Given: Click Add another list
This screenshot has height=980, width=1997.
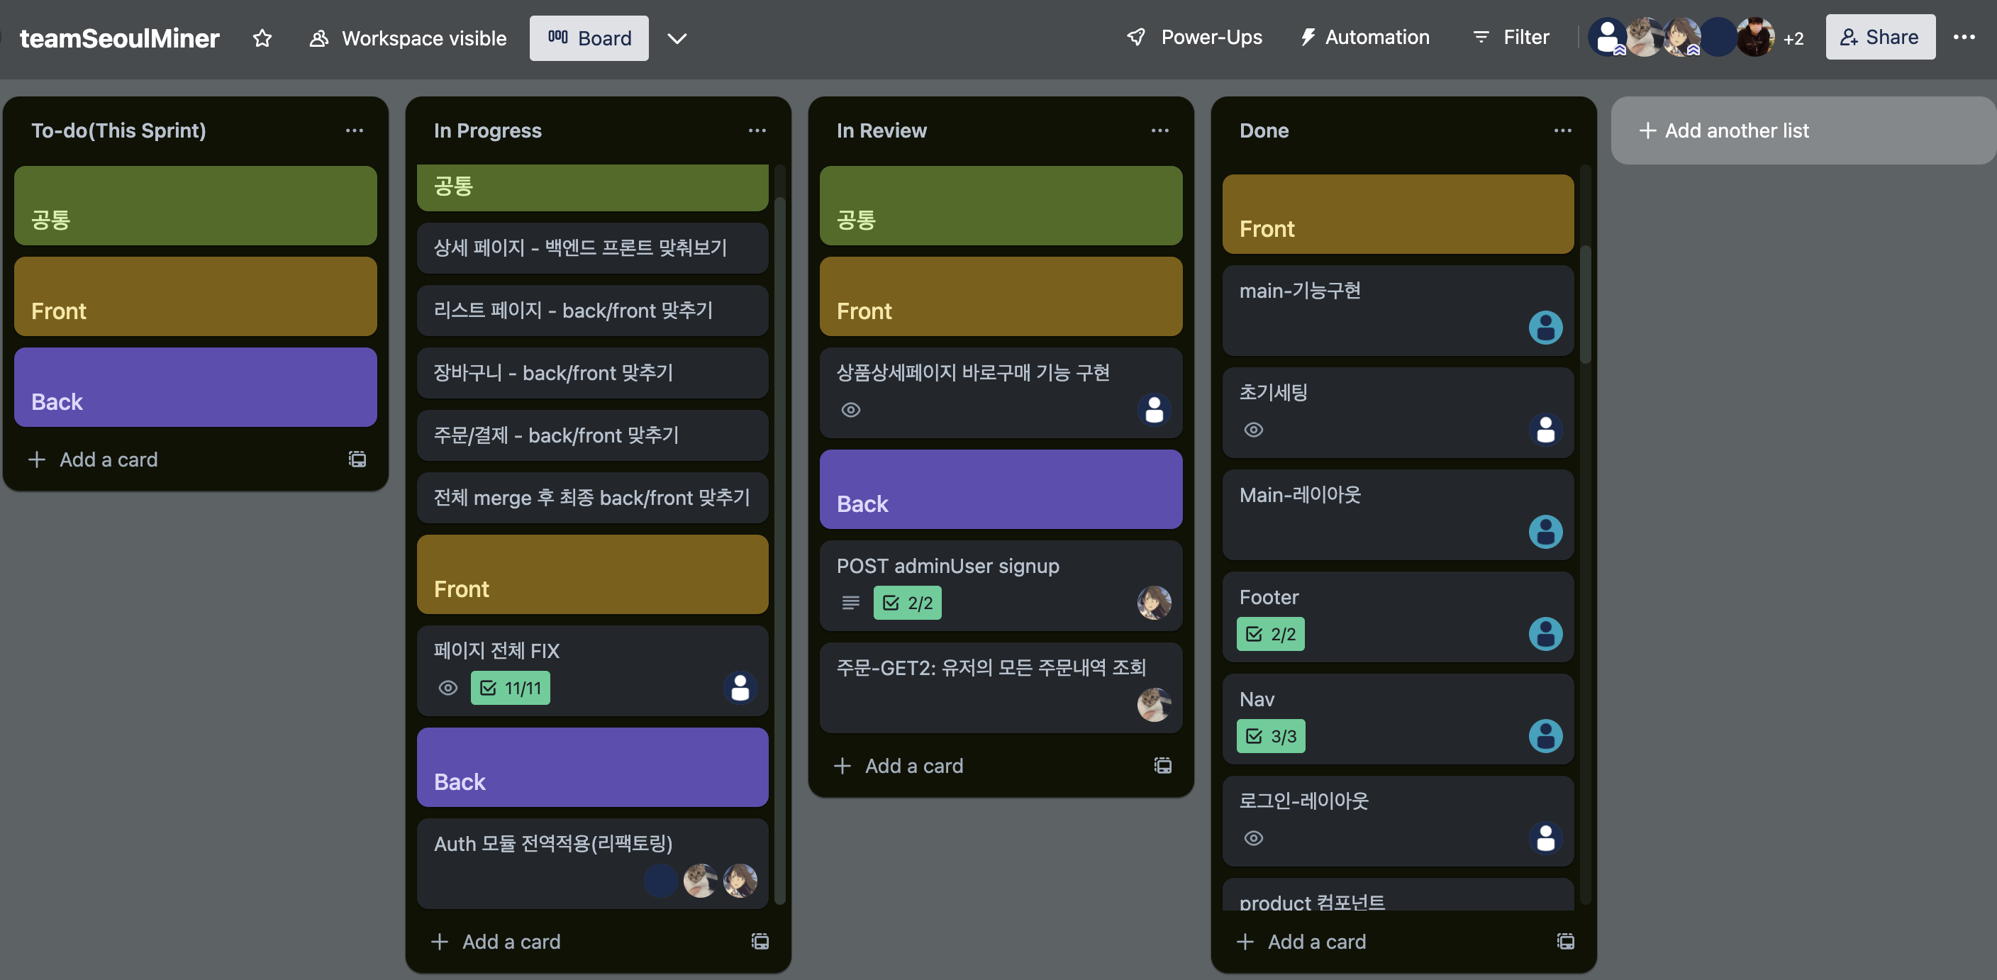Looking at the screenshot, I should (1723, 130).
